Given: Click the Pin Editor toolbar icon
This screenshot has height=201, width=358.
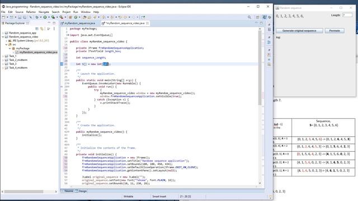Looking at the screenshot, I should (x=143, y=17).
